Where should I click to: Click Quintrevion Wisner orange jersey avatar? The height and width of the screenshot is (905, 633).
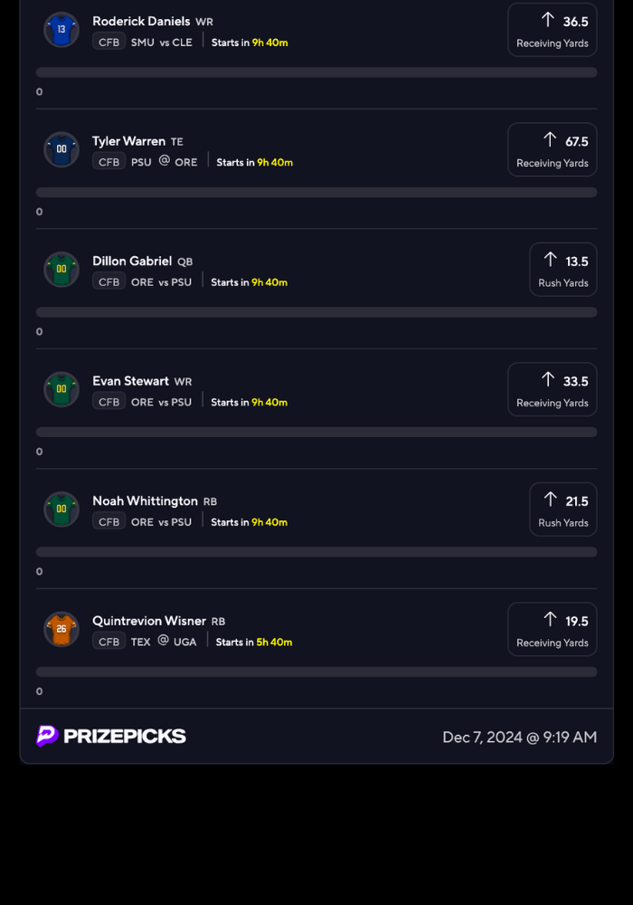61,629
